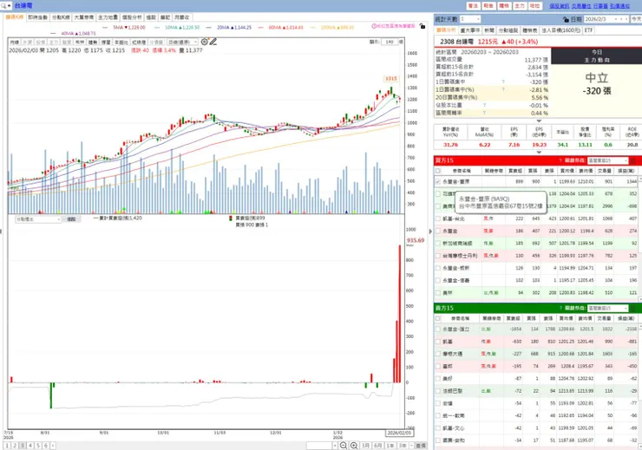Toggle the lock icon above chart
Viewport: 642px width, 450px height.
[x=423, y=26]
